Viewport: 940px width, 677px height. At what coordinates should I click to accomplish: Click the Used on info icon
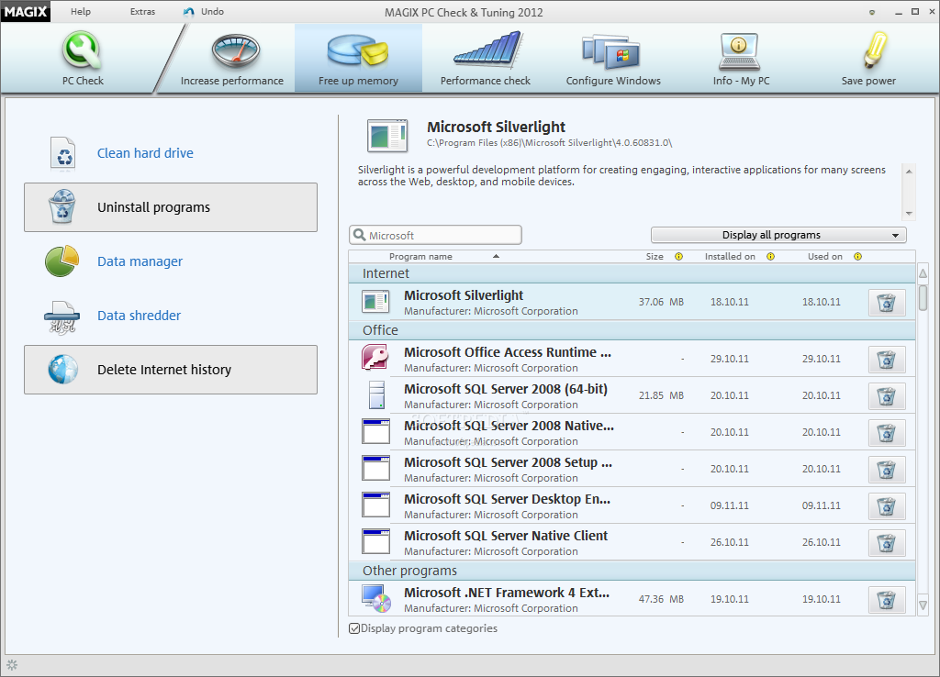(858, 257)
